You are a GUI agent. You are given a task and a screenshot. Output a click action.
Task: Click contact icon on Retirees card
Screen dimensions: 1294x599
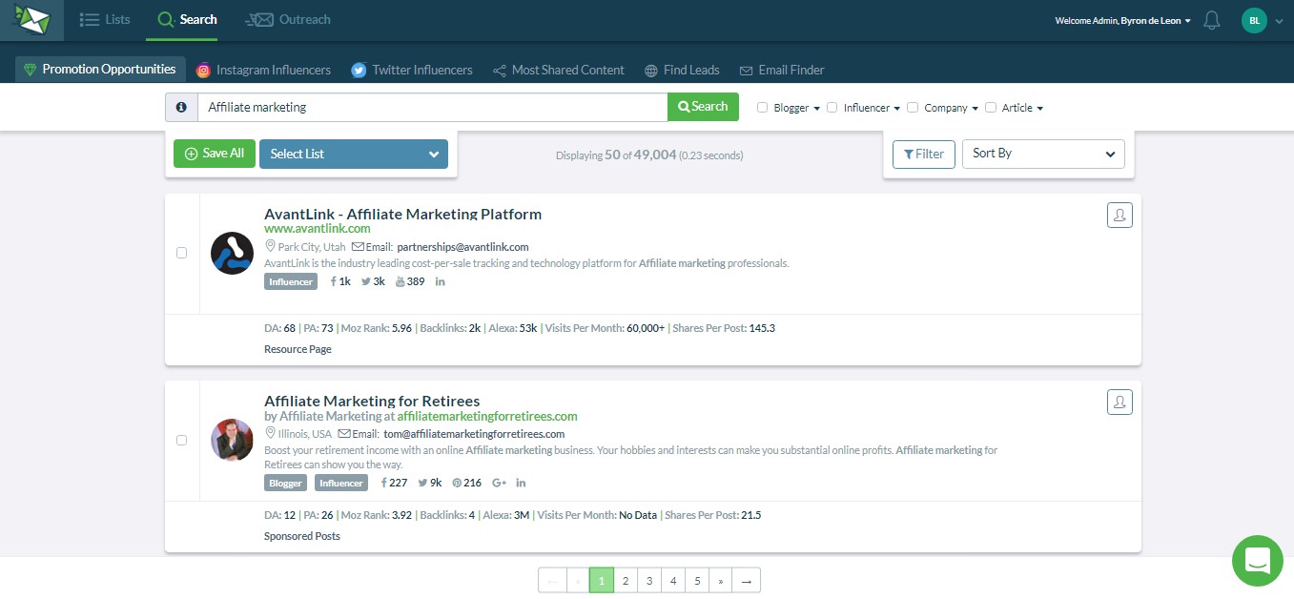(x=1119, y=402)
